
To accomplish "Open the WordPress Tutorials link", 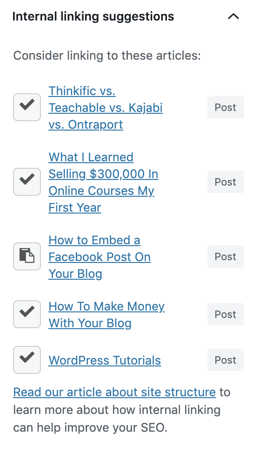I will tap(105, 360).
